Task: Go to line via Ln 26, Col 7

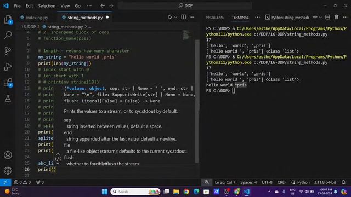Action: pyautogui.click(x=225, y=182)
